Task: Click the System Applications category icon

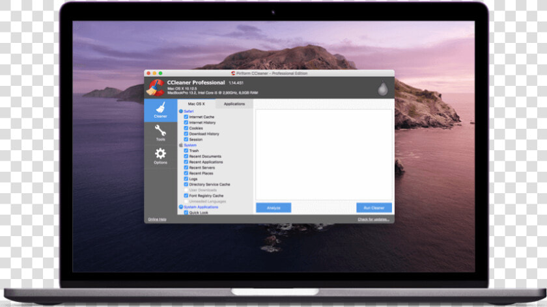Action: [181, 207]
